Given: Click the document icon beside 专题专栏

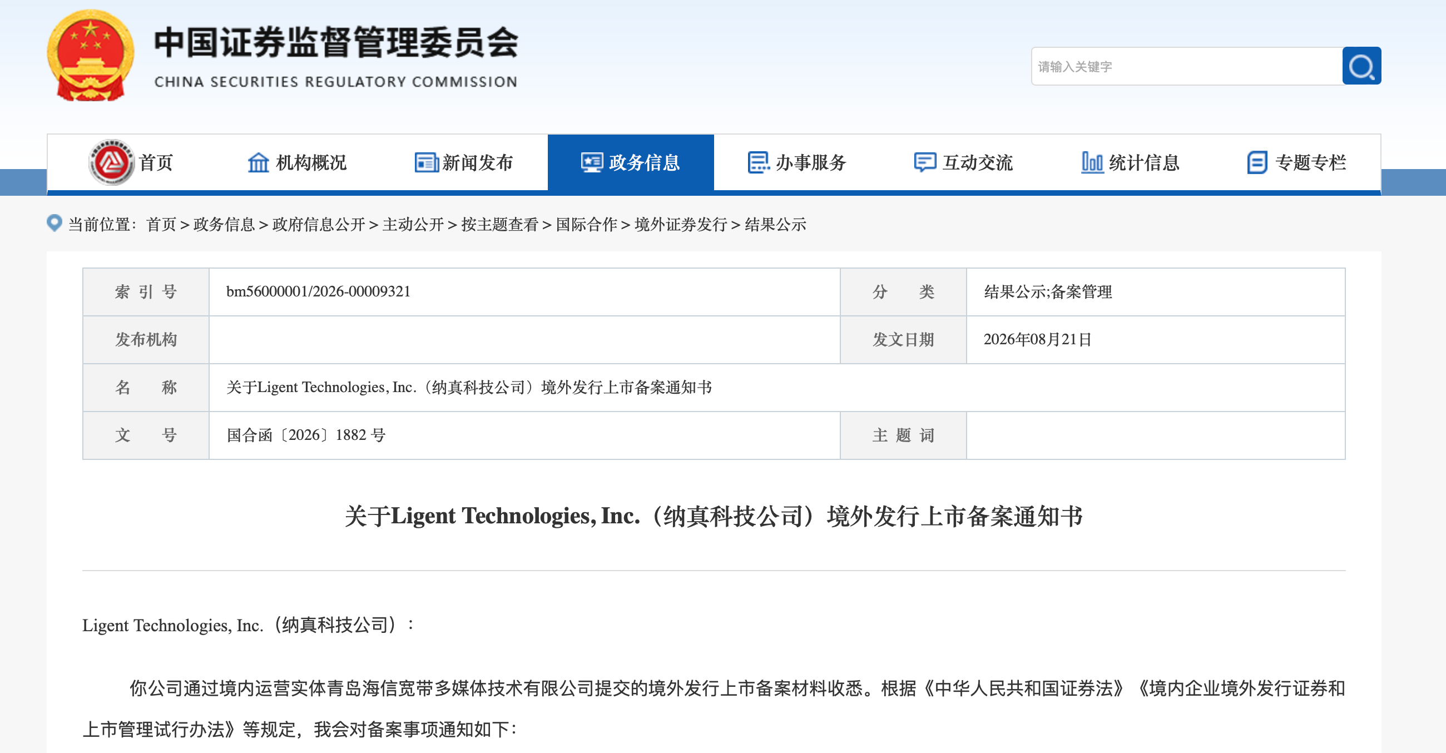Looking at the screenshot, I should [1257, 163].
